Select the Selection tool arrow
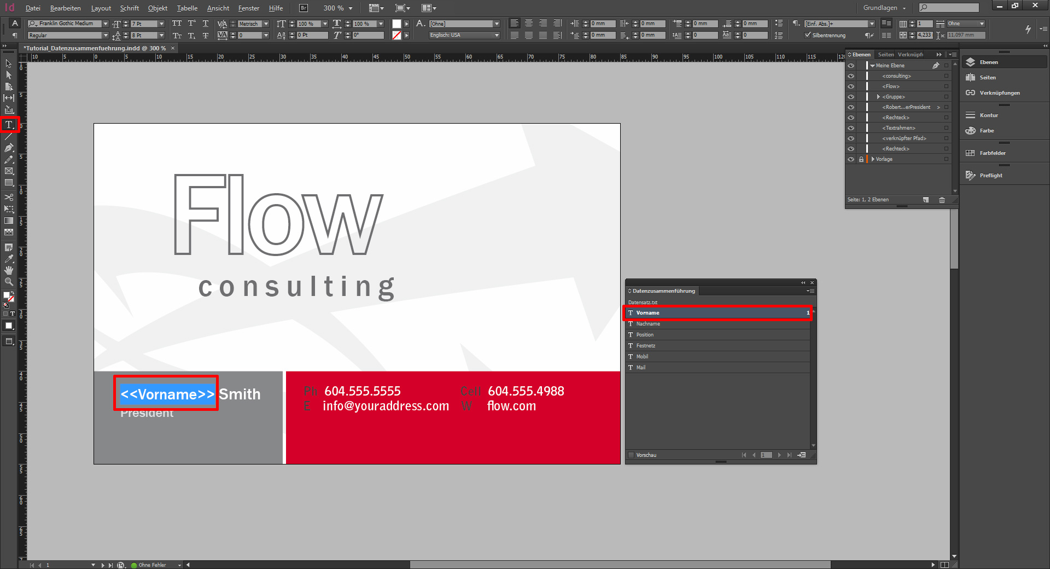The height and width of the screenshot is (569, 1050). 9,63
